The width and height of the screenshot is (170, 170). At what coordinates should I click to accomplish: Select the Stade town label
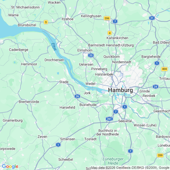[x=64, y=82]
